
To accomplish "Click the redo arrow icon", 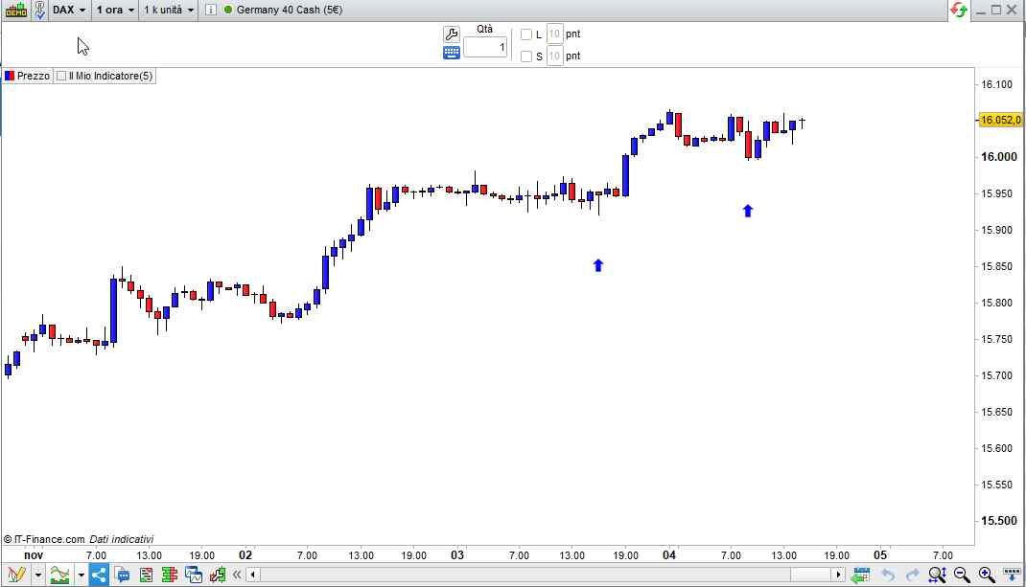I will tap(912, 576).
